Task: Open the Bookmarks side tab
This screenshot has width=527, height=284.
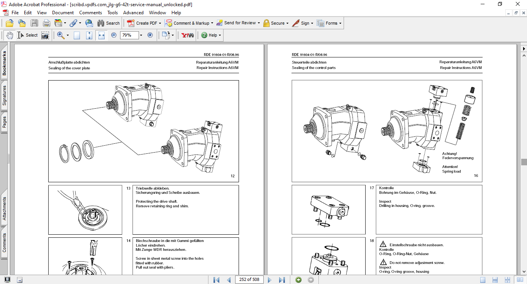Action: click(x=4, y=64)
